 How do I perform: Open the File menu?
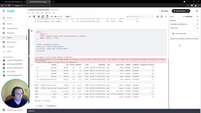(x=29, y=13)
